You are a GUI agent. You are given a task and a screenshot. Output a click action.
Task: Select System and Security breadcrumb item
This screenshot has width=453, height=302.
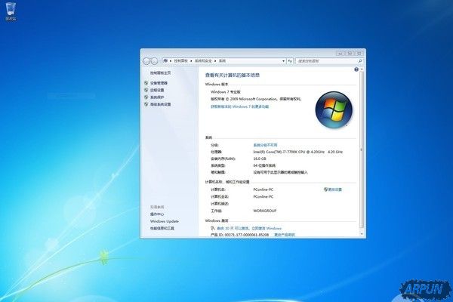pyautogui.click(x=203, y=61)
